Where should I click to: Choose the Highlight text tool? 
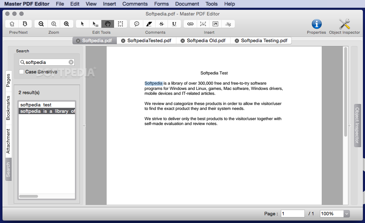tap(149, 24)
